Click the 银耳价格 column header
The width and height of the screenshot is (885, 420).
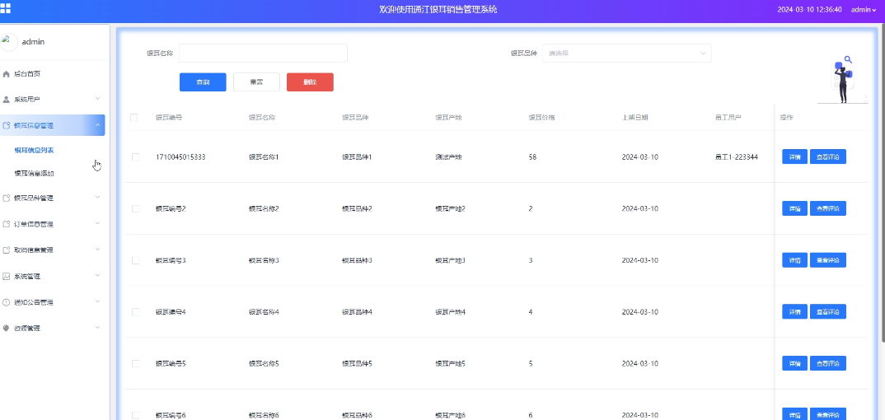tap(541, 118)
